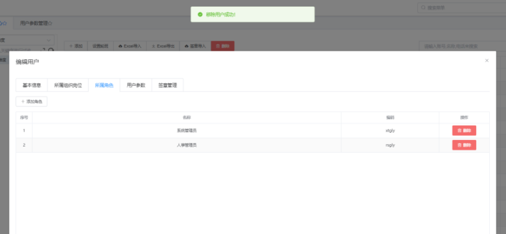Viewport: 506px width, 234px height.
Task: Click the 序号 column header
Action: coord(24,117)
